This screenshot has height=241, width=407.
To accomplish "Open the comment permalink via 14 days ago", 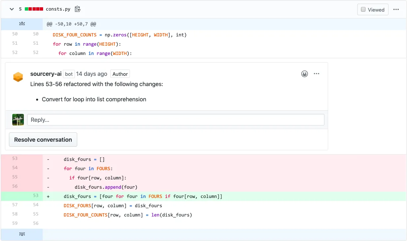I will coord(91,73).
